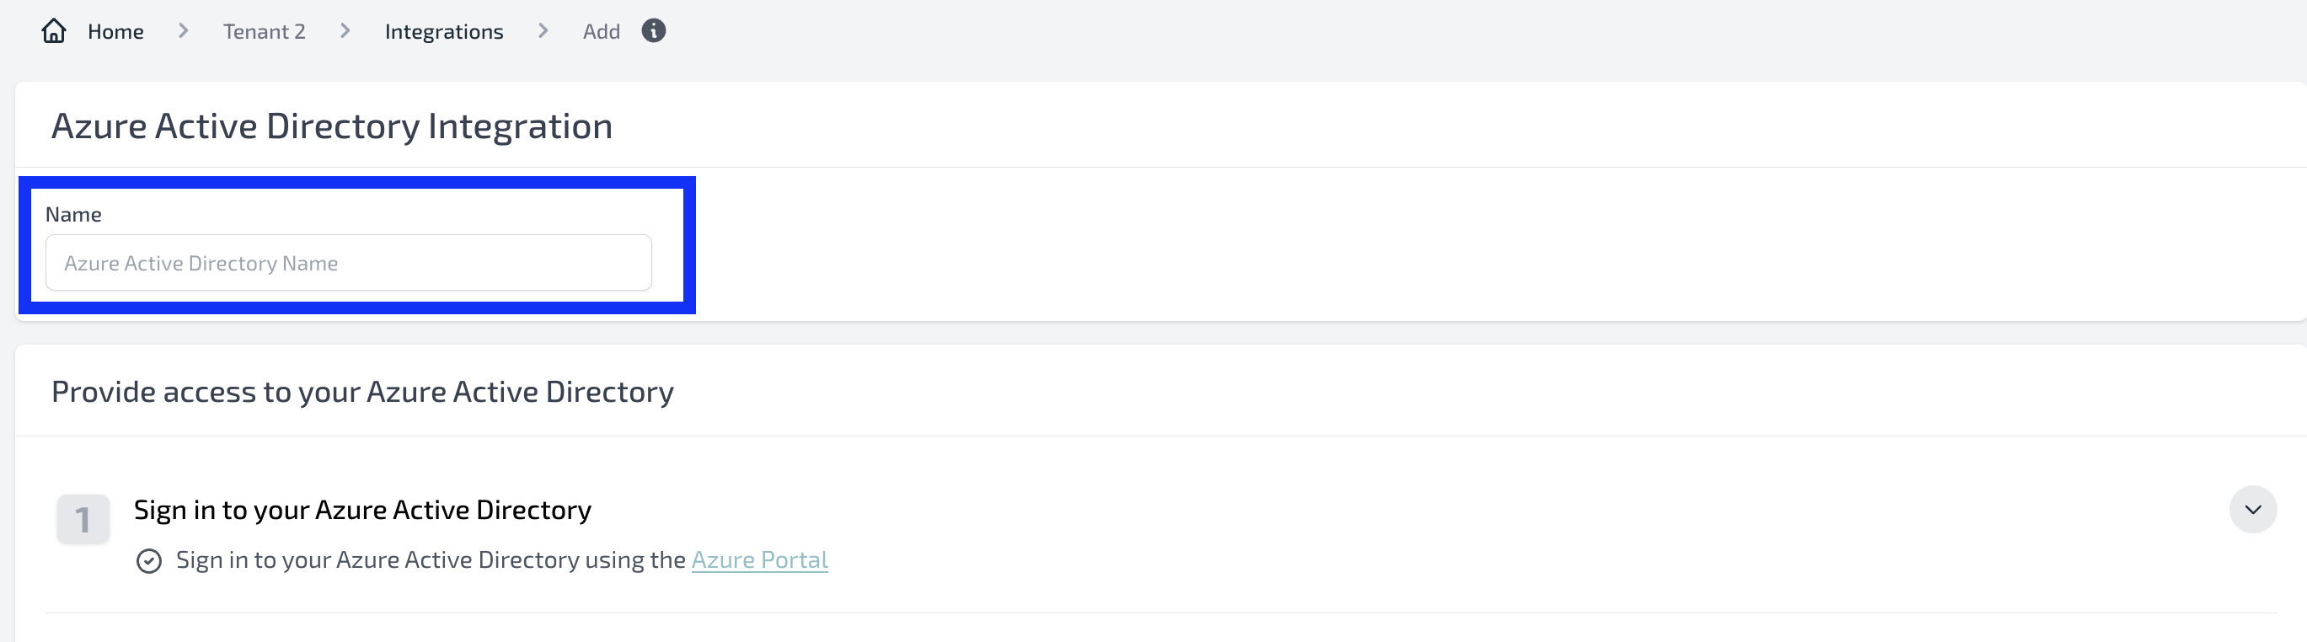Click the Home house icon in breadcrumb
Screen dimensions: 2307x642
(54, 31)
